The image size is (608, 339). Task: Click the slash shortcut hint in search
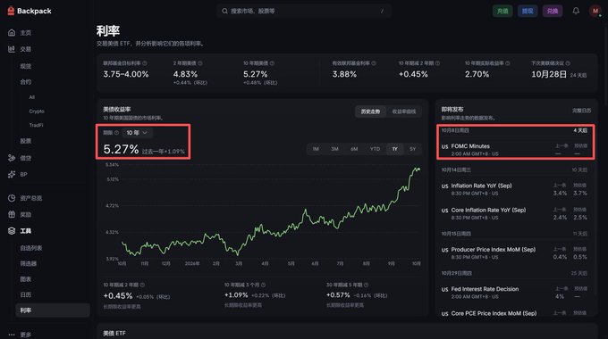click(382, 12)
